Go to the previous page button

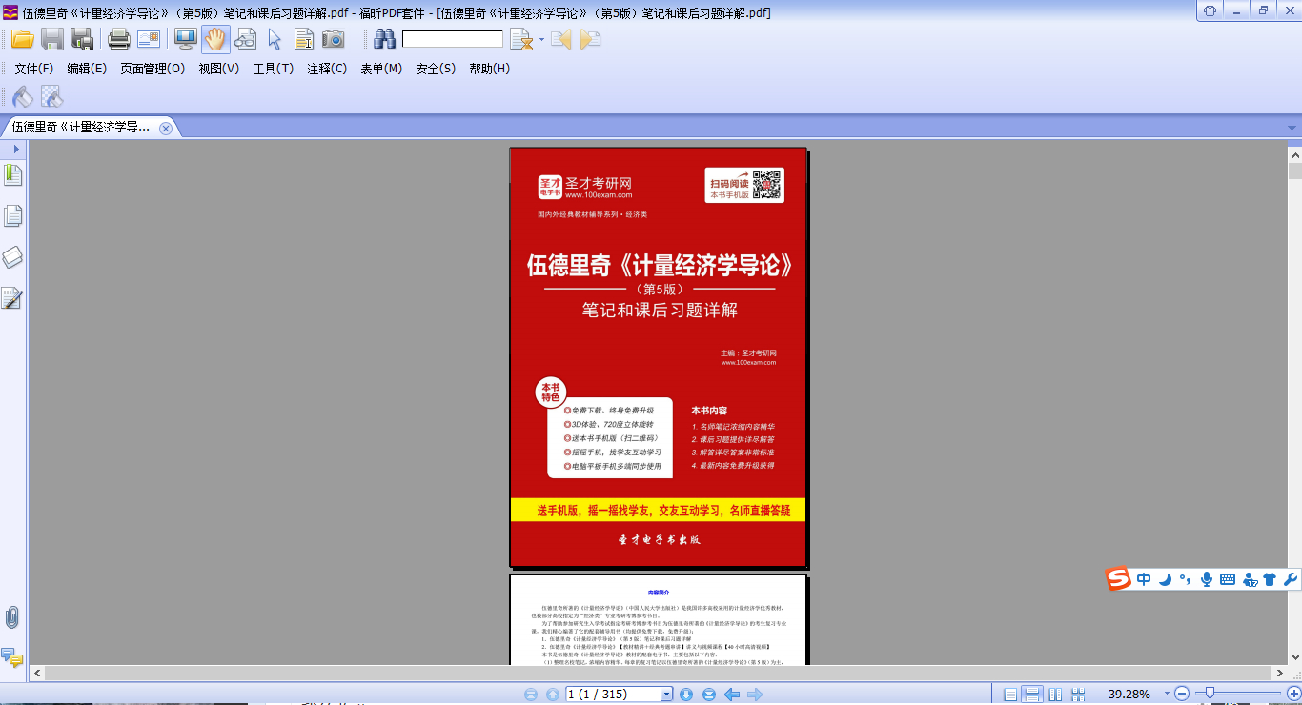coord(552,695)
